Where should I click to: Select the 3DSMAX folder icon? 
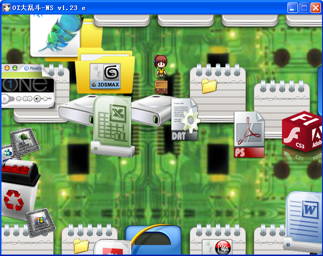click(x=105, y=71)
